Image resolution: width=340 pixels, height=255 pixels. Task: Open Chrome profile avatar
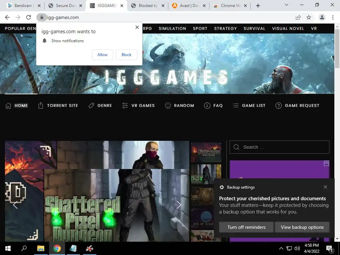coord(322,17)
